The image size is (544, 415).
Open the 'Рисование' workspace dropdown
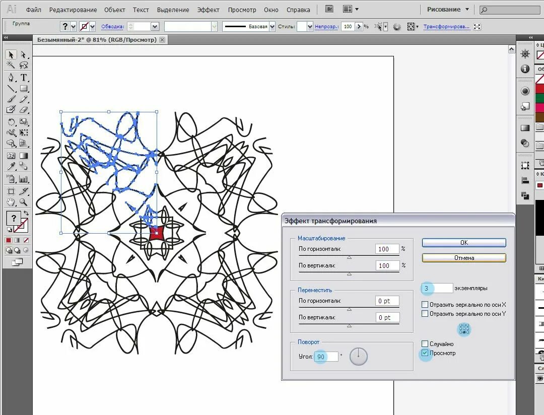pyautogui.click(x=448, y=10)
